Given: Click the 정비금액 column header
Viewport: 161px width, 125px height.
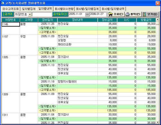Looking at the screenshot, I should pyautogui.click(x=107, y=20).
